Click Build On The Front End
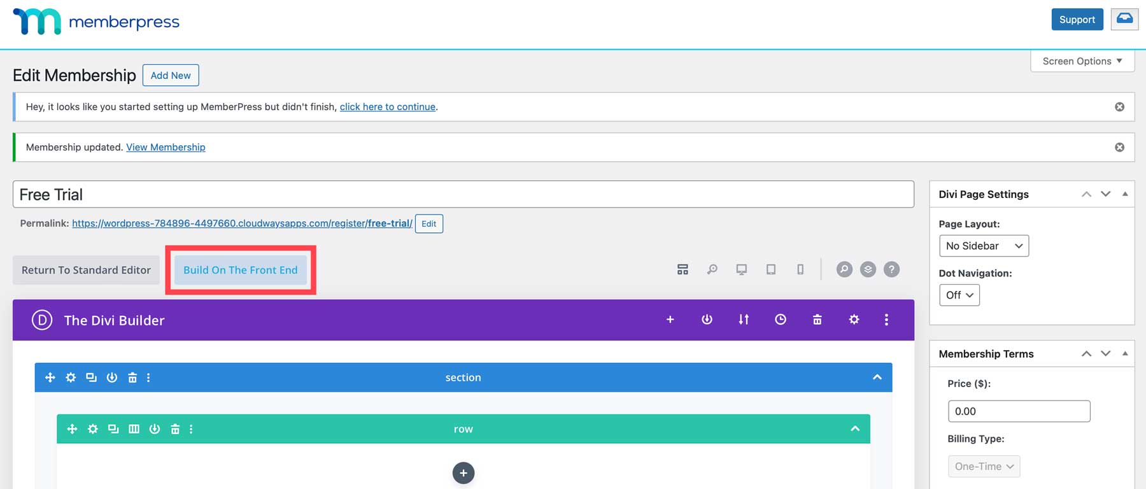The height and width of the screenshot is (489, 1146). (241, 270)
